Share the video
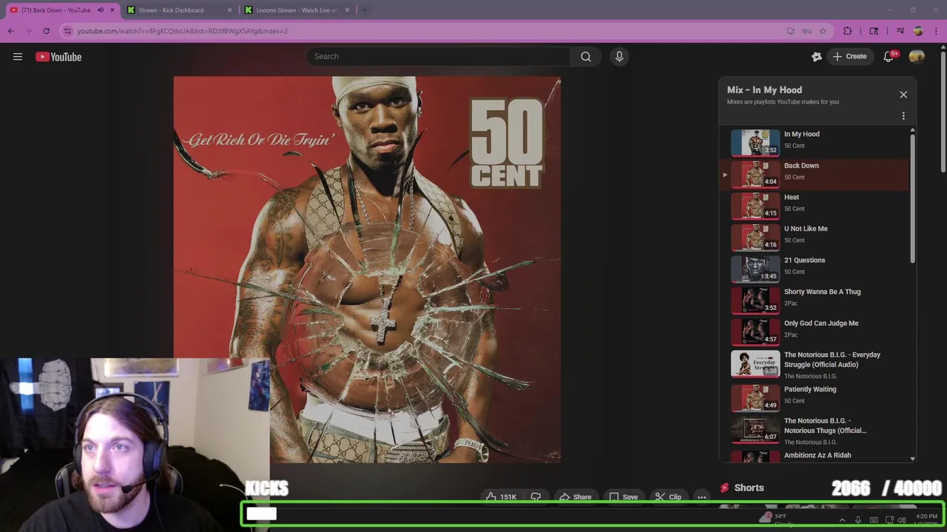Image resolution: width=947 pixels, height=532 pixels. click(575, 497)
